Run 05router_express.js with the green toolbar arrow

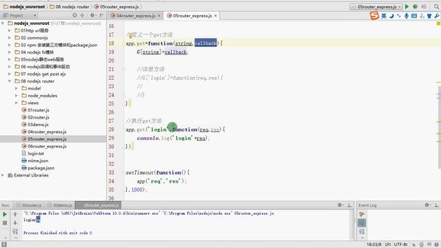(407, 6)
